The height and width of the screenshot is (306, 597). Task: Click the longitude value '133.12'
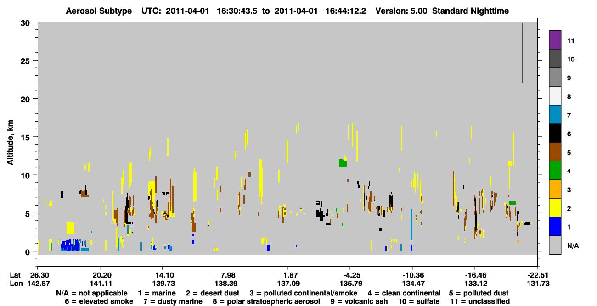click(x=475, y=284)
